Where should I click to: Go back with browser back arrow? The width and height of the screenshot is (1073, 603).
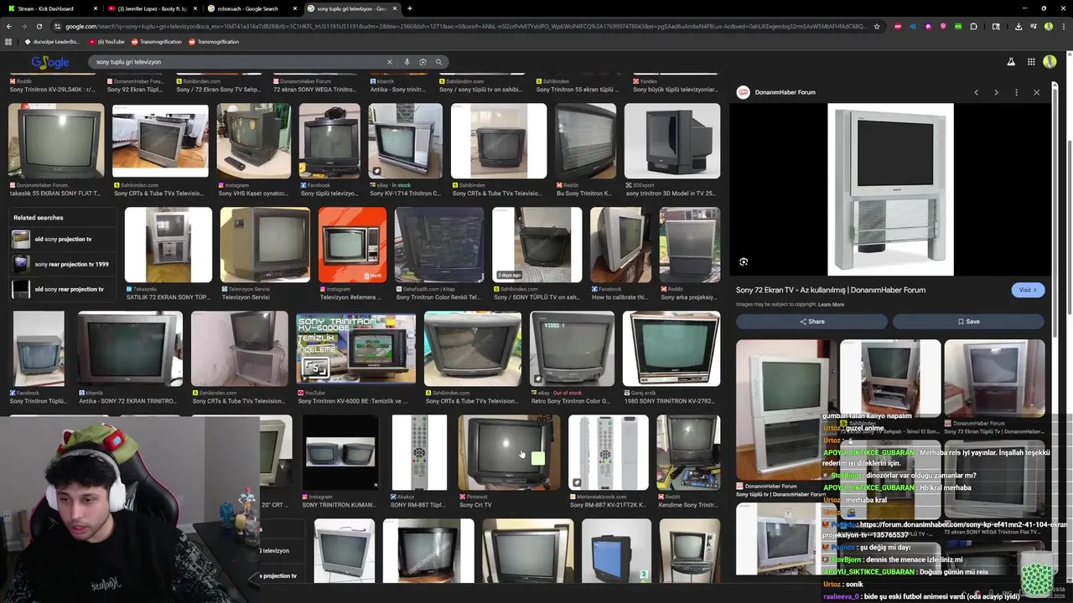[x=9, y=26]
